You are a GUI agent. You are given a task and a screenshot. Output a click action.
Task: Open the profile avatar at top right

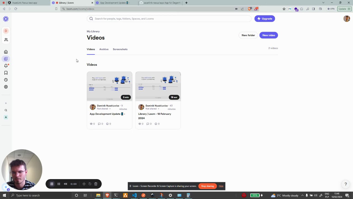(347, 19)
